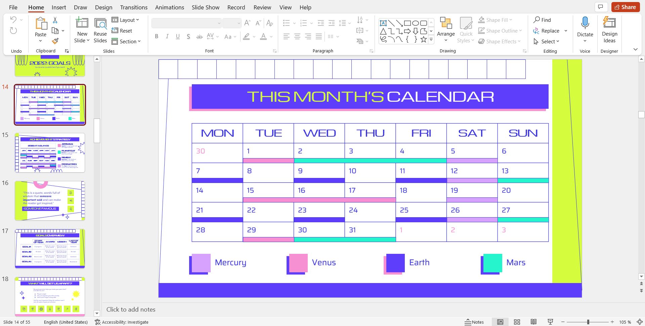Select slide 16 thumbnail in the panel
This screenshot has width=645, height=326.
50,200
